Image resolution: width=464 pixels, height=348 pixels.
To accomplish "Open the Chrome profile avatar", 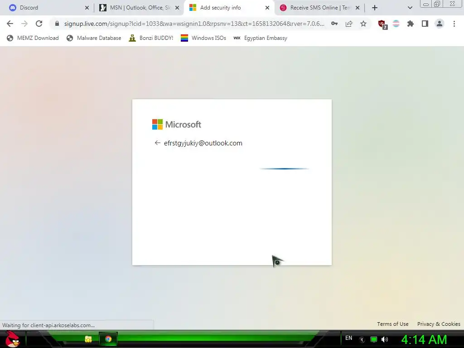I will (x=440, y=24).
